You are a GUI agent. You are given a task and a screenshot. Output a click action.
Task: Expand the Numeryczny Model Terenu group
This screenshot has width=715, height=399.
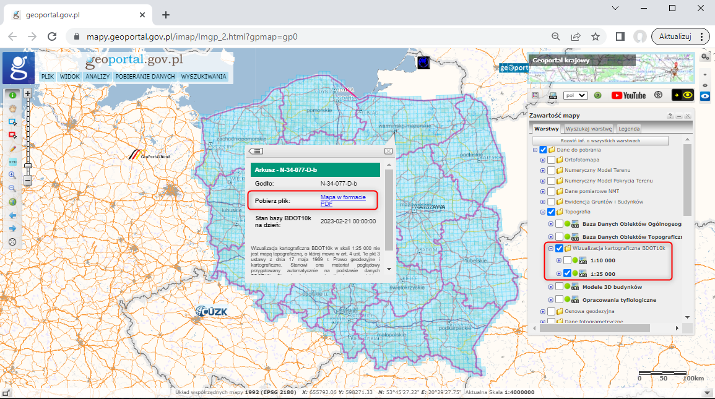click(x=543, y=170)
